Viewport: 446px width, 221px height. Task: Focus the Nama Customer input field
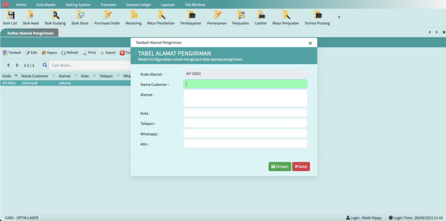pos(245,84)
